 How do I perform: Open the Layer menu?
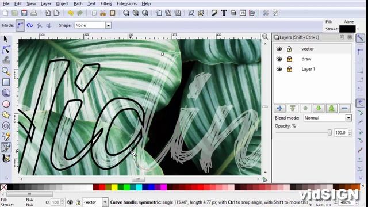click(46, 4)
